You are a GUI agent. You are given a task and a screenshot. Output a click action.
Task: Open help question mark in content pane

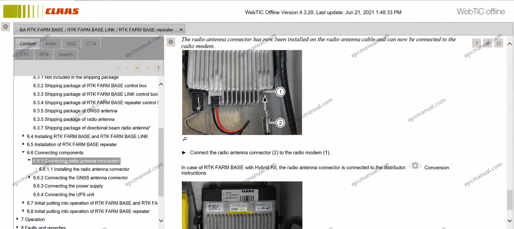477,44
